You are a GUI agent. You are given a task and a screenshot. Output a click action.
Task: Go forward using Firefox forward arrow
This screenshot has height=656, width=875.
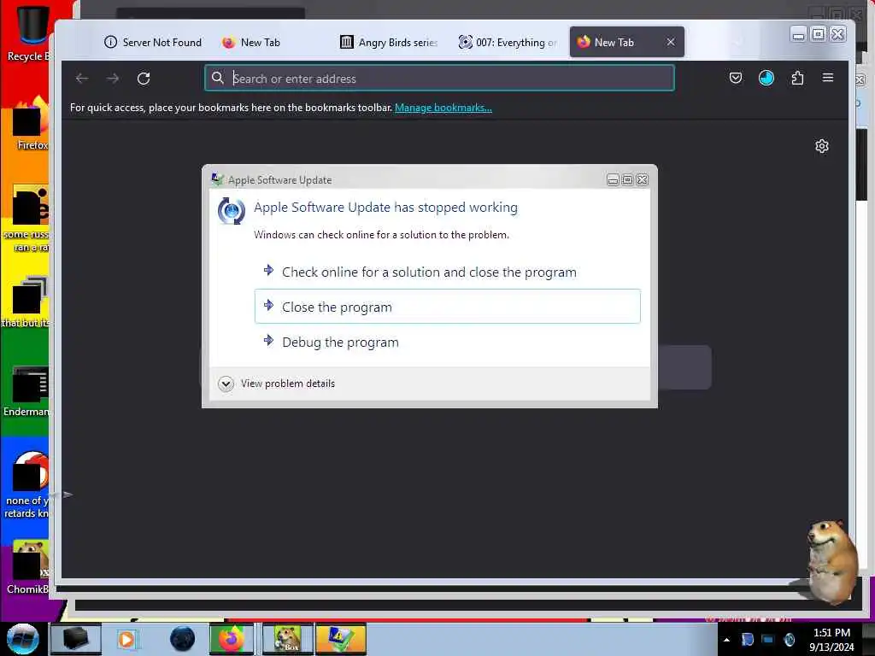coord(113,79)
